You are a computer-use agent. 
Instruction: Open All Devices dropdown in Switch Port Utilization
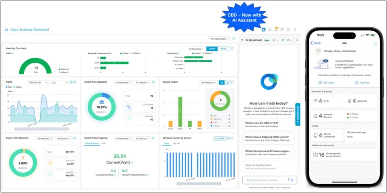142,83
